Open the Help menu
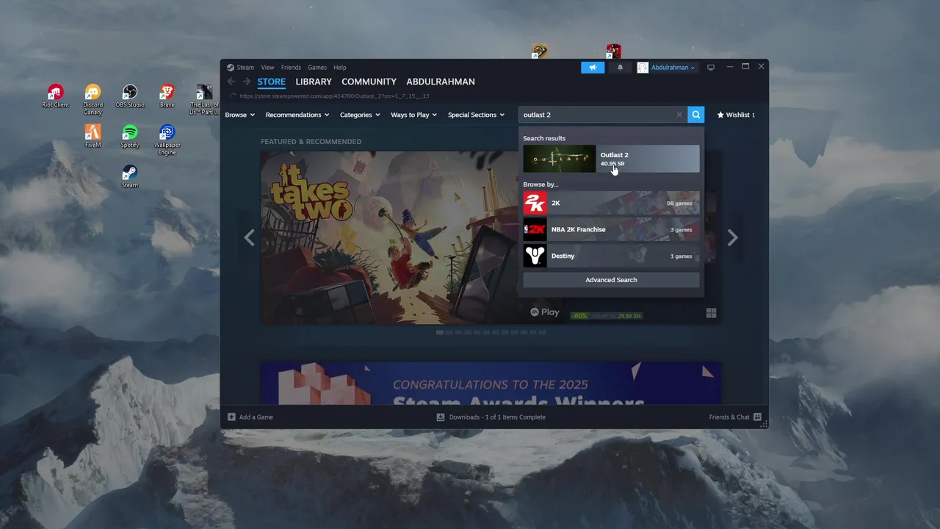 [x=339, y=68]
